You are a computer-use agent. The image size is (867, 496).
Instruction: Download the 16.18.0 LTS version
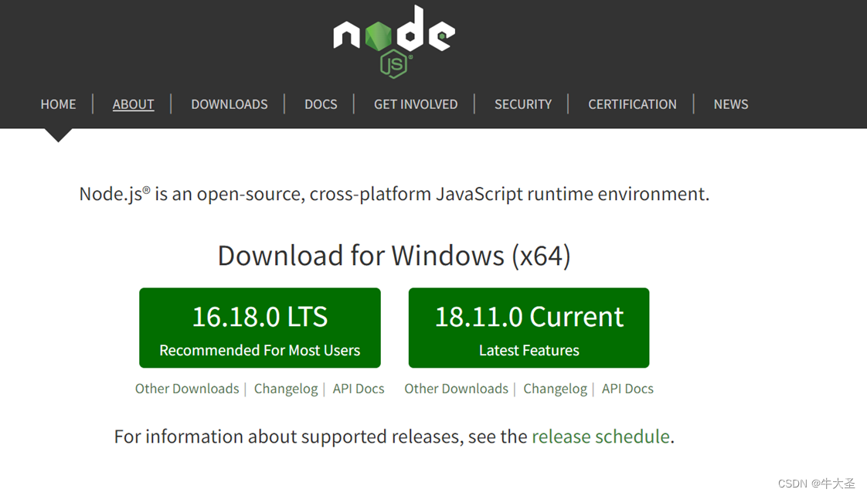[x=260, y=328]
